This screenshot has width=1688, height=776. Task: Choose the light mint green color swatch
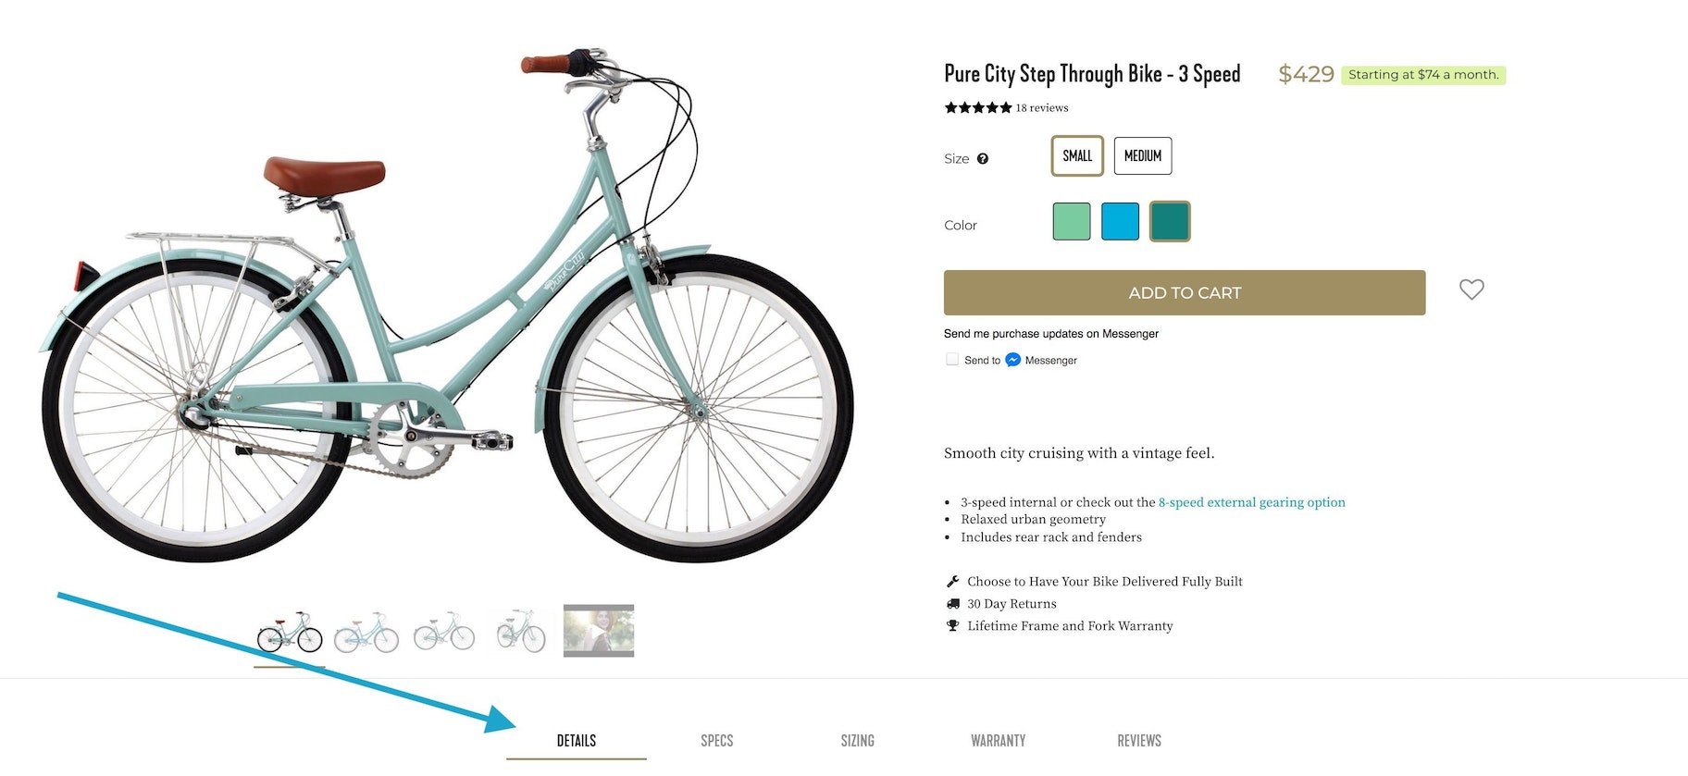(x=1072, y=222)
